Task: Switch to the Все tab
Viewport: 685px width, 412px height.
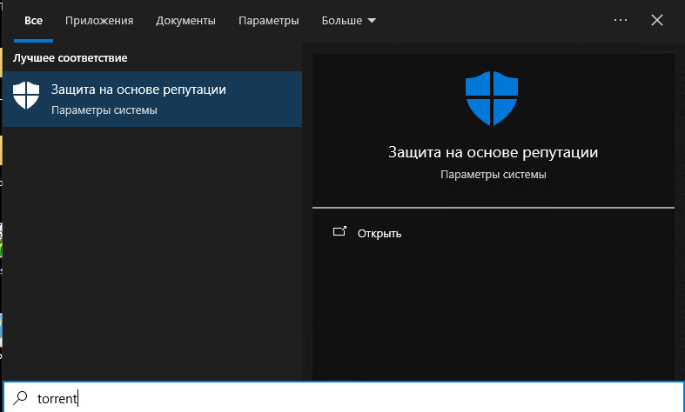Action: point(34,20)
